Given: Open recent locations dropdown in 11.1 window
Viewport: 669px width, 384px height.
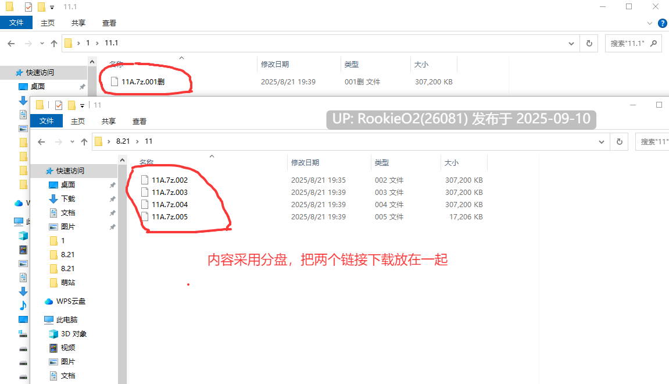Looking at the screenshot, I should 42,43.
